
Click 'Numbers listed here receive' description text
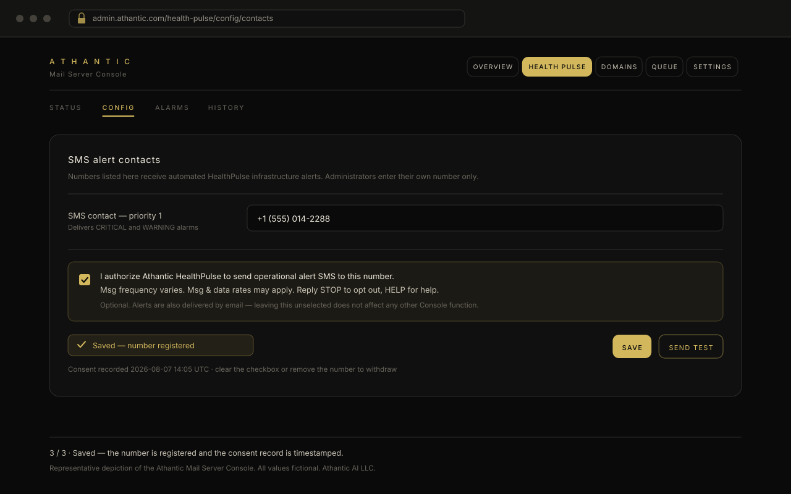(273, 177)
